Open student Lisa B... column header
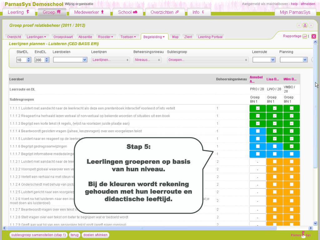The width and height of the screenshot is (320, 240). tap(272, 79)
